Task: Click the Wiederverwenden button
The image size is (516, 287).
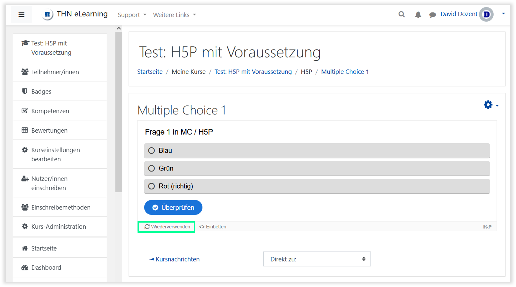Action: point(167,227)
